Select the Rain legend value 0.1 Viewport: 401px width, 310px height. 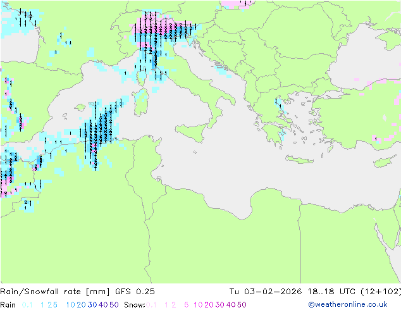(27, 305)
